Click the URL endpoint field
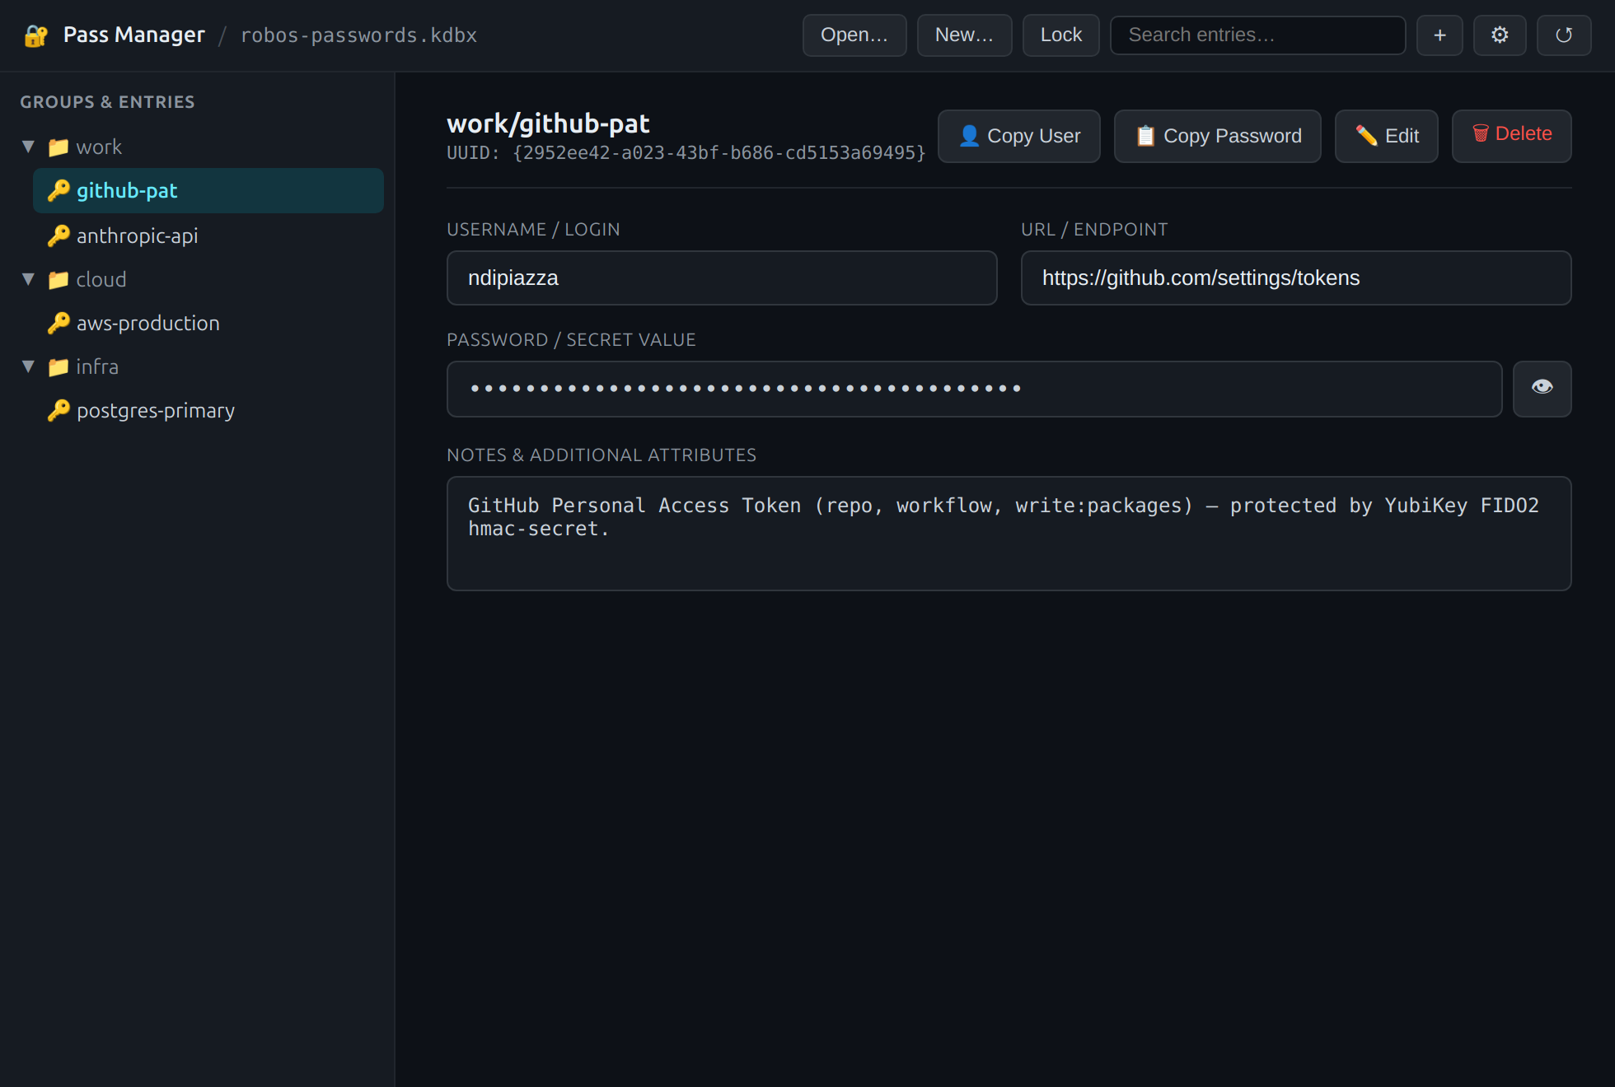This screenshot has height=1087, width=1615. tap(1296, 278)
